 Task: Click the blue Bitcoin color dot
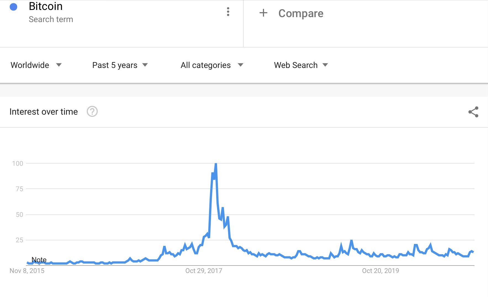14,7
